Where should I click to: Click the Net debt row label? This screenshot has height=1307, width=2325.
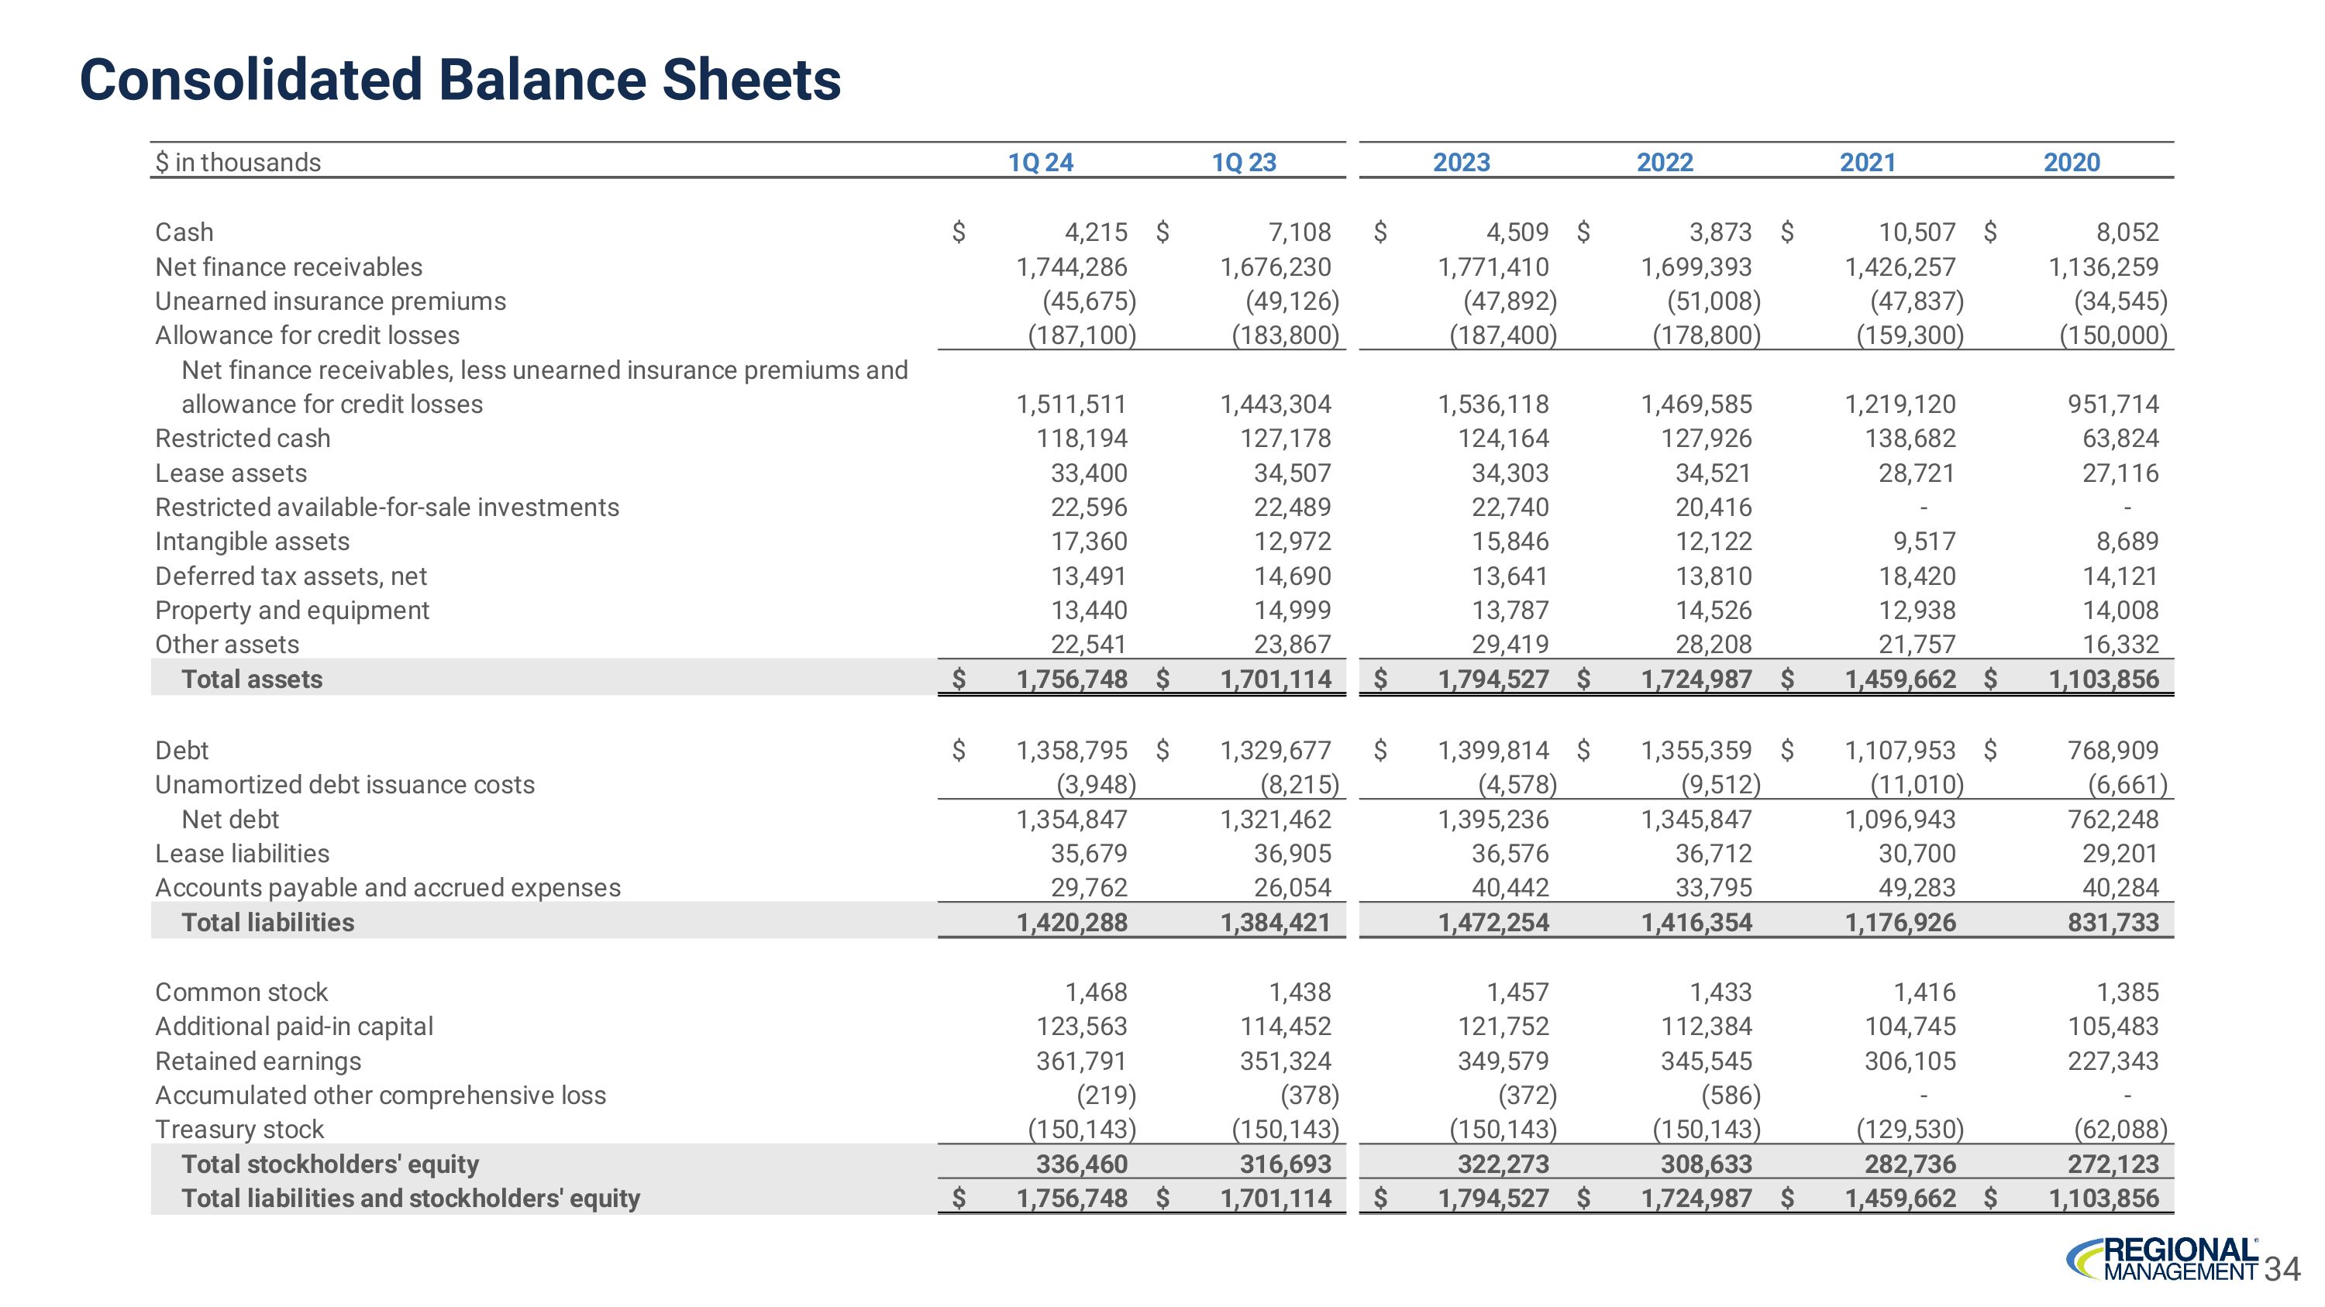[230, 819]
